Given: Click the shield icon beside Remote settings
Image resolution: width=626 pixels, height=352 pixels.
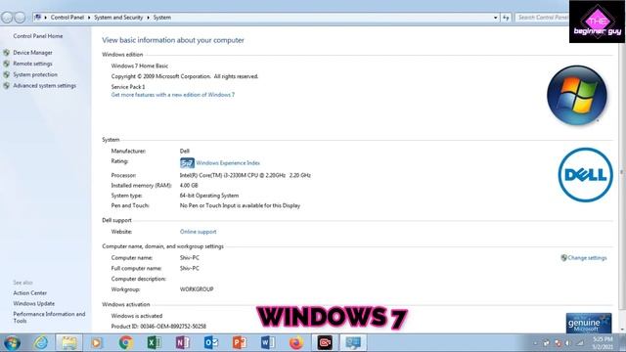Looking at the screenshot, I should pos(7,64).
